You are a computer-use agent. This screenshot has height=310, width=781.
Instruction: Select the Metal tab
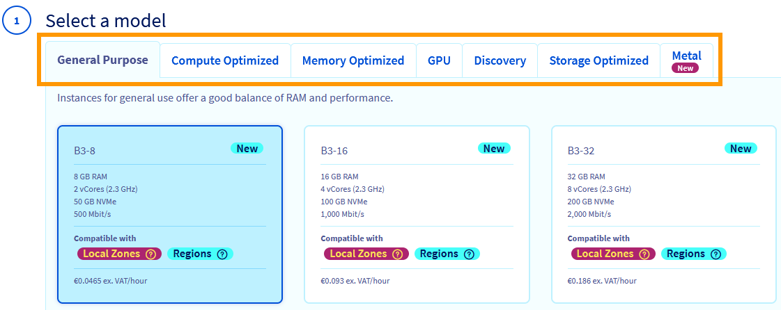(686, 56)
